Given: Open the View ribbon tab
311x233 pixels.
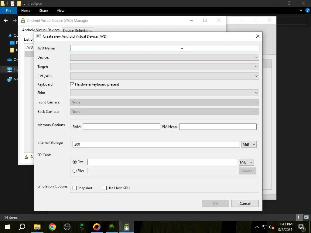Looking at the screenshot, I should click(x=60, y=11).
